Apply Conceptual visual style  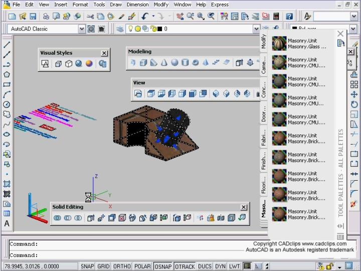tap(89, 64)
